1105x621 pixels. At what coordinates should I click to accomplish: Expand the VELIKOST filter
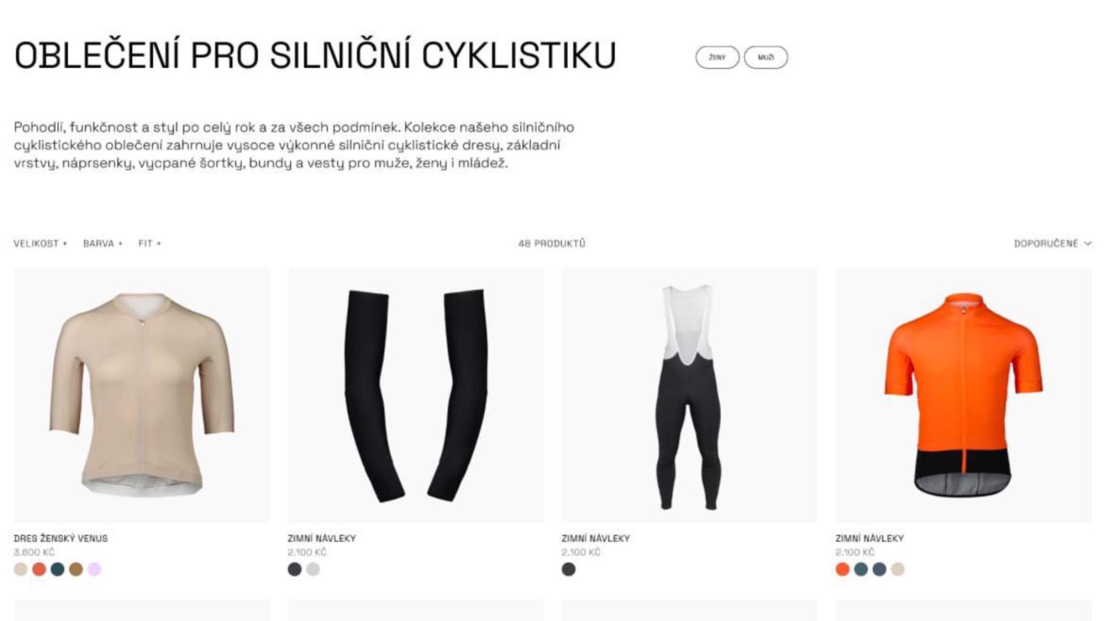click(x=40, y=243)
